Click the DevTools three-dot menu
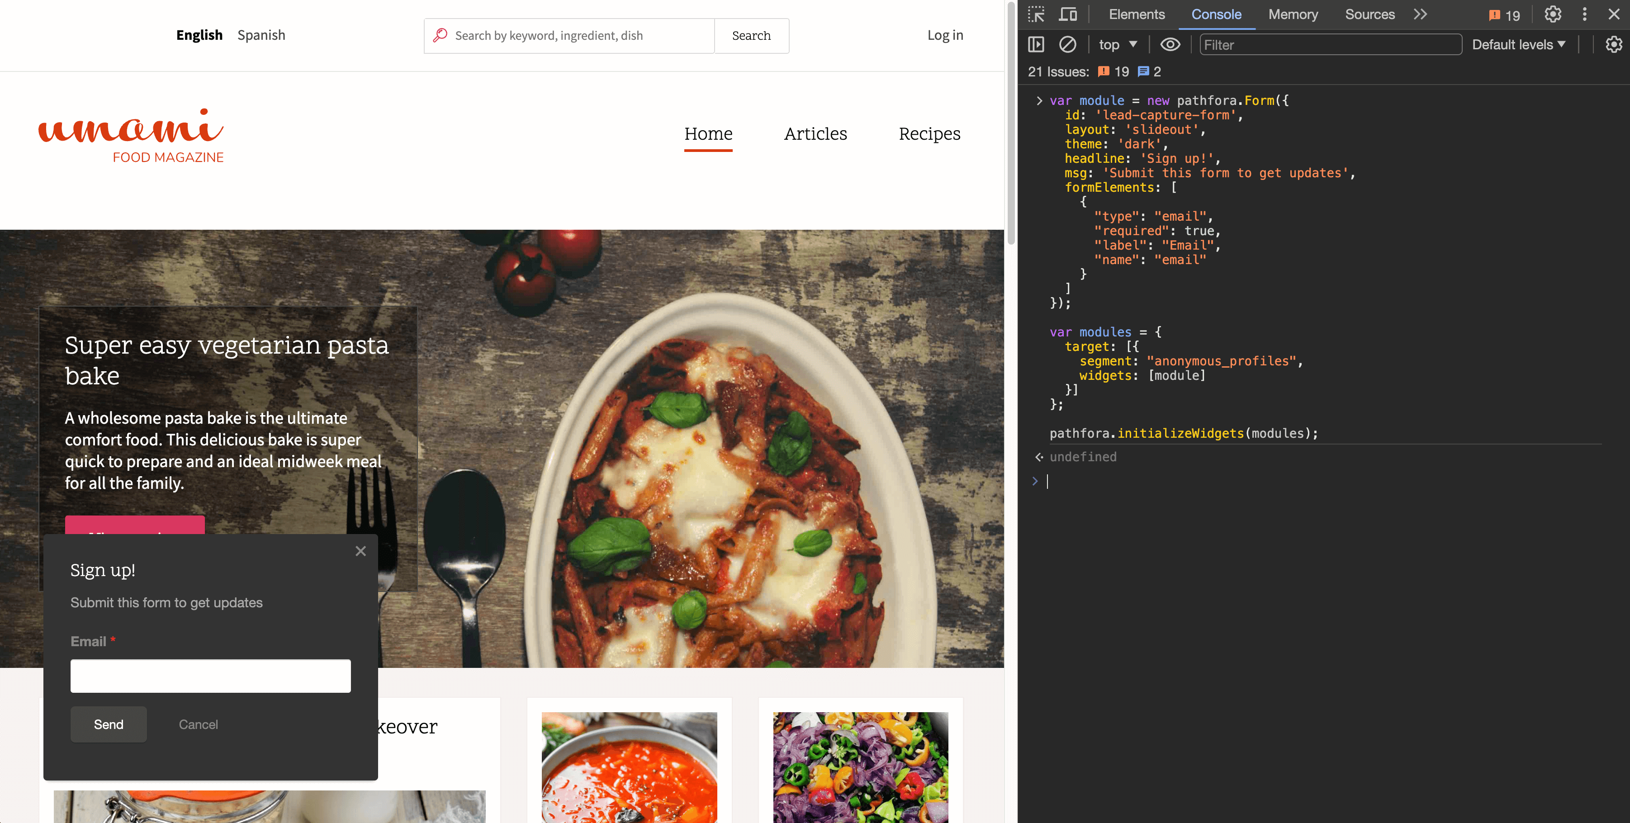This screenshot has width=1630, height=823. (x=1584, y=14)
